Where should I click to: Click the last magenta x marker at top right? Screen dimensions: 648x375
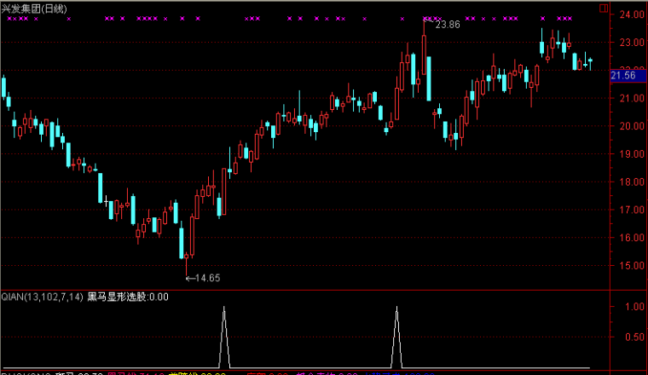569,18
